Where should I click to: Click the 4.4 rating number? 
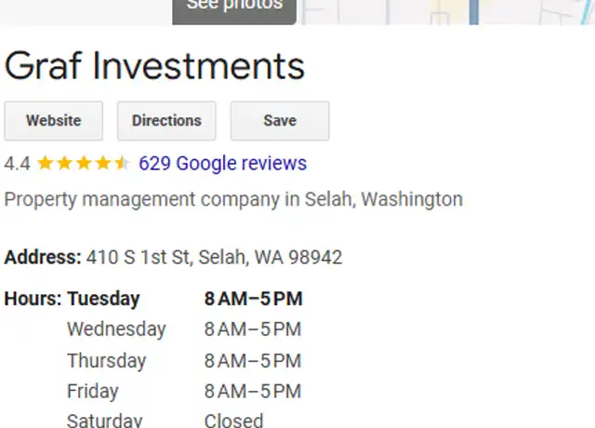[17, 164]
